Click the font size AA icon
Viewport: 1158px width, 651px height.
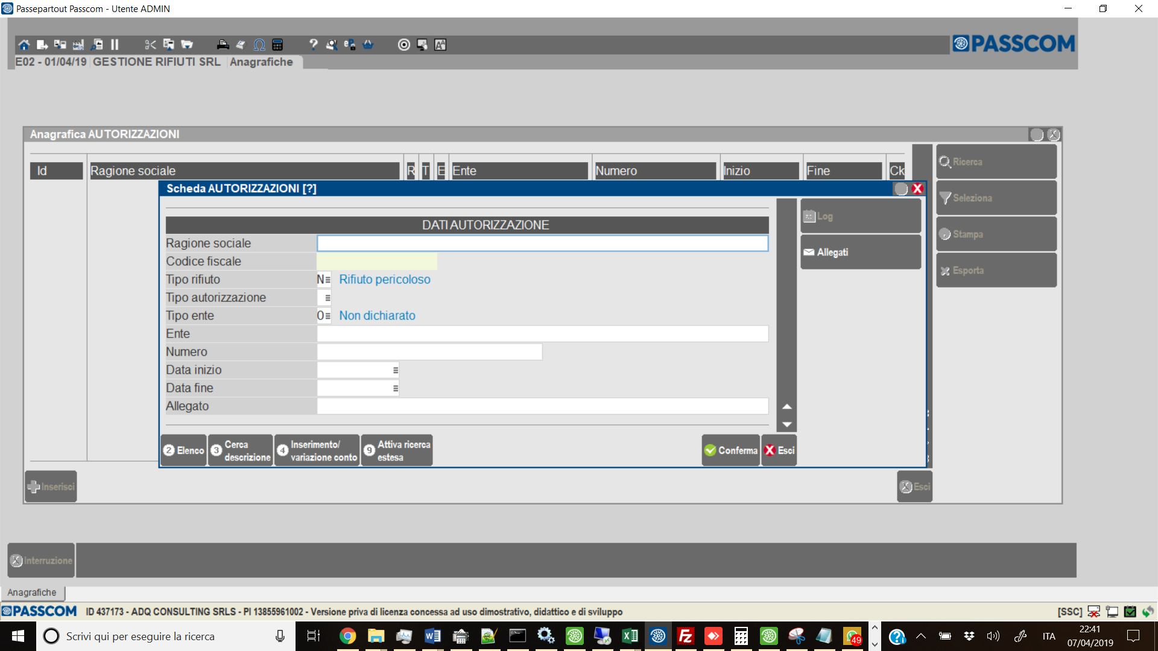pyautogui.click(x=440, y=45)
